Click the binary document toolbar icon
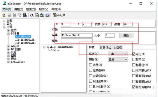Image resolution: width=158 pixels, height=97 pixels. click(37, 15)
